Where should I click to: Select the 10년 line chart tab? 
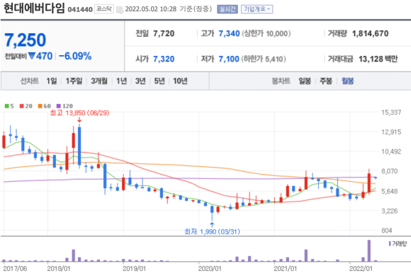tap(180, 81)
